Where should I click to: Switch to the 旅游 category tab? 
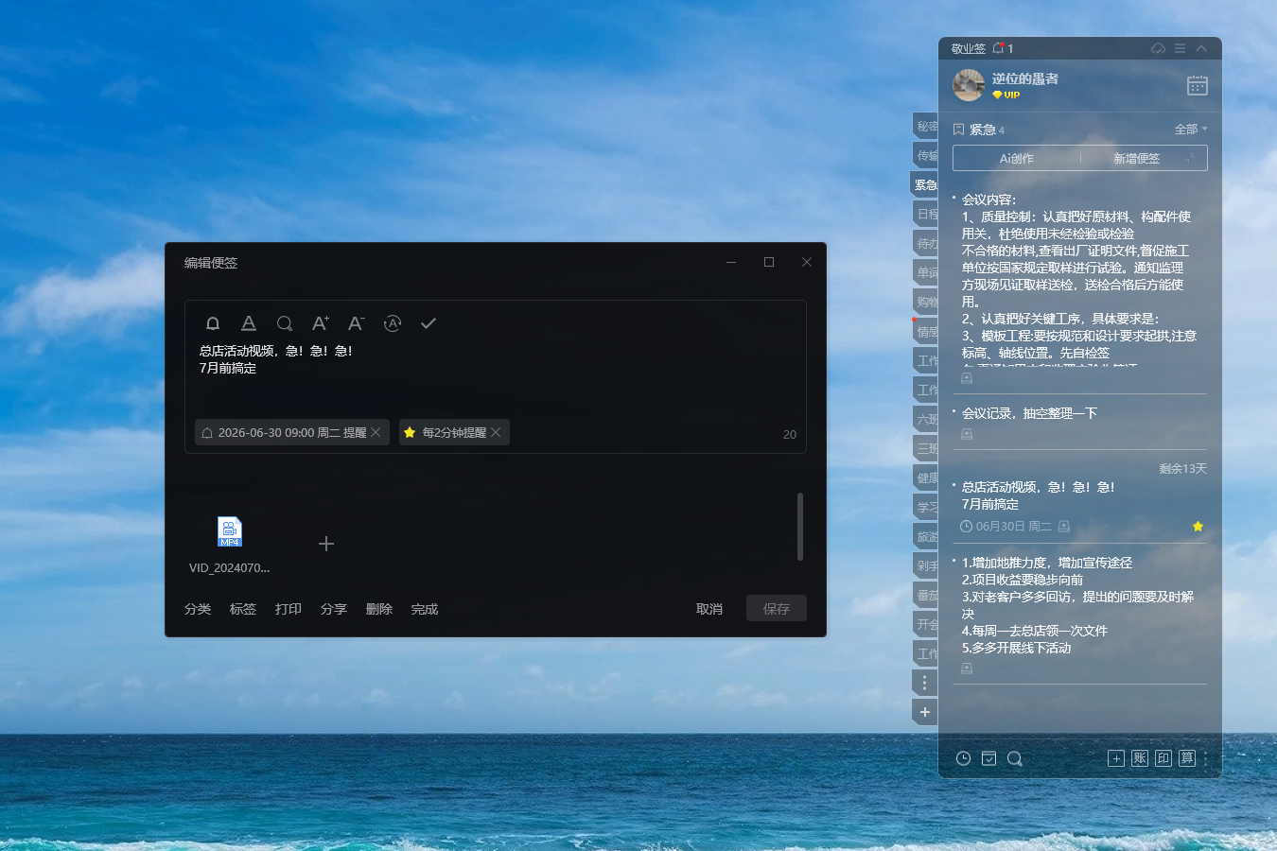click(925, 536)
